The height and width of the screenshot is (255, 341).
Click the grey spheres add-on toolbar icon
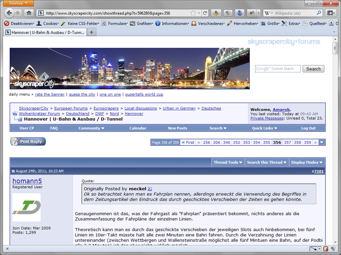228,13
